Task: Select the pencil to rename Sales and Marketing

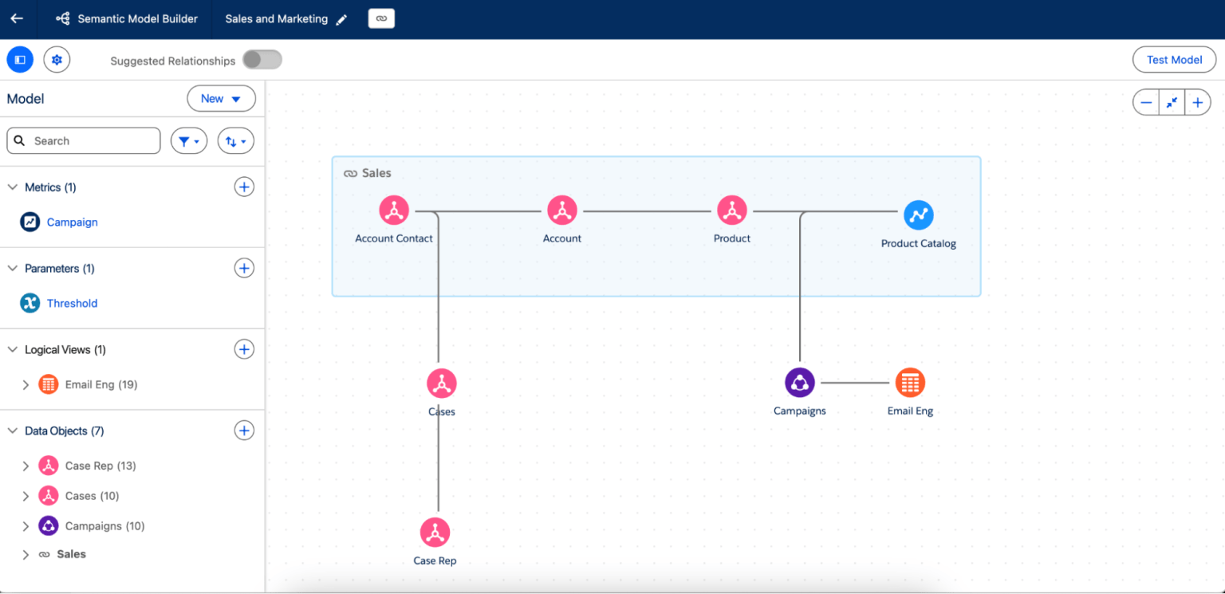Action: 342,18
